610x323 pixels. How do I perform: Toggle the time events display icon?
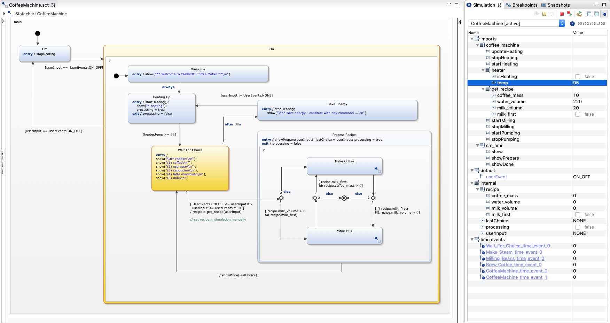(x=604, y=14)
